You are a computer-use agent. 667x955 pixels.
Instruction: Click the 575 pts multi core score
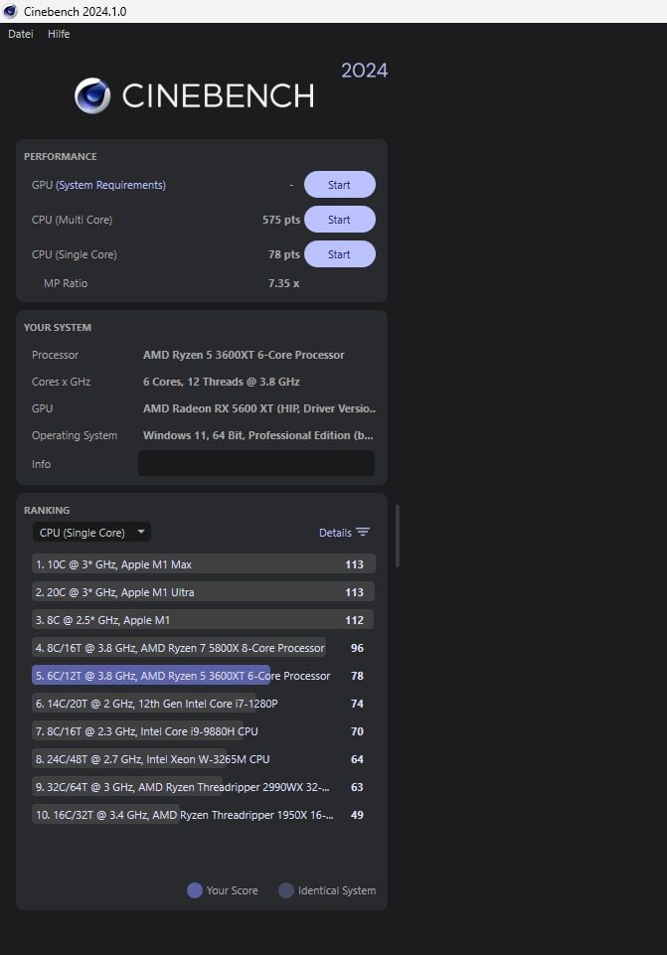[x=280, y=220]
